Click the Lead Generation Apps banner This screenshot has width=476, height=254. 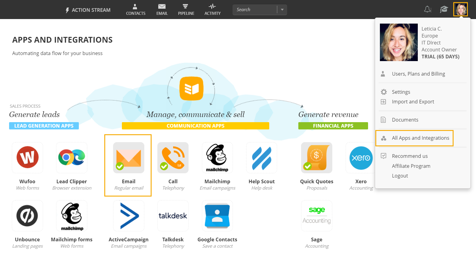pyautogui.click(x=44, y=126)
